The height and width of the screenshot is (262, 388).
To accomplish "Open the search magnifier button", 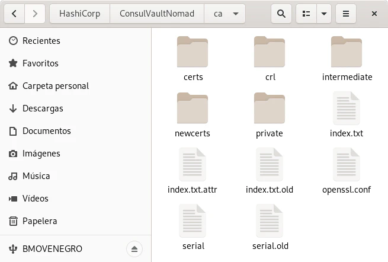I will [x=281, y=13].
